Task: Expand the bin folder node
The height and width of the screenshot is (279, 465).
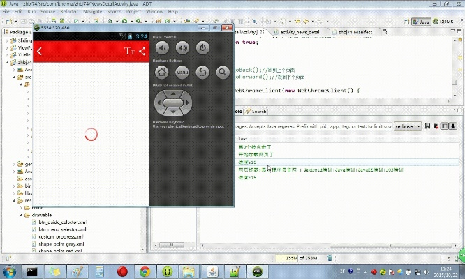Action: 14,186
